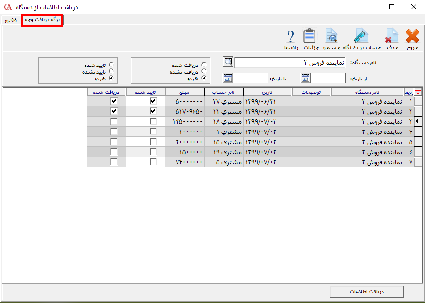Select the payment receipt (برگه دریافت وجه) tab
This screenshot has height=303, width=425.
[x=42, y=20]
